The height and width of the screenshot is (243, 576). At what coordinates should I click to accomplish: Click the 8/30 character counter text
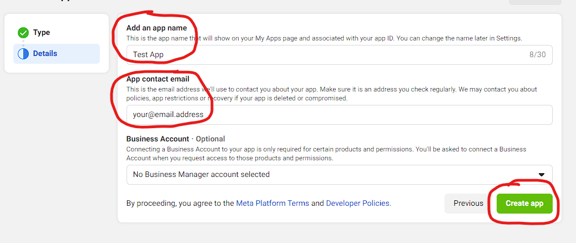[x=537, y=55]
